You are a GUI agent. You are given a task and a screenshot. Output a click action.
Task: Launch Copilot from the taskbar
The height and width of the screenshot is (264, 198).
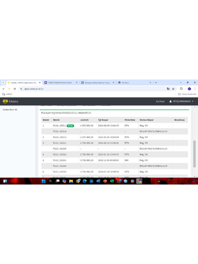64,181
